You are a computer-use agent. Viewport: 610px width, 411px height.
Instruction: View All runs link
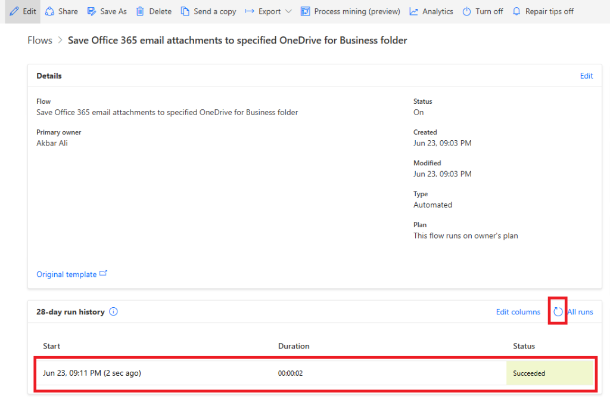click(580, 311)
